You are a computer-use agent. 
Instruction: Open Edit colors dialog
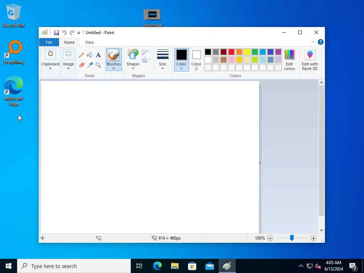[289, 60]
